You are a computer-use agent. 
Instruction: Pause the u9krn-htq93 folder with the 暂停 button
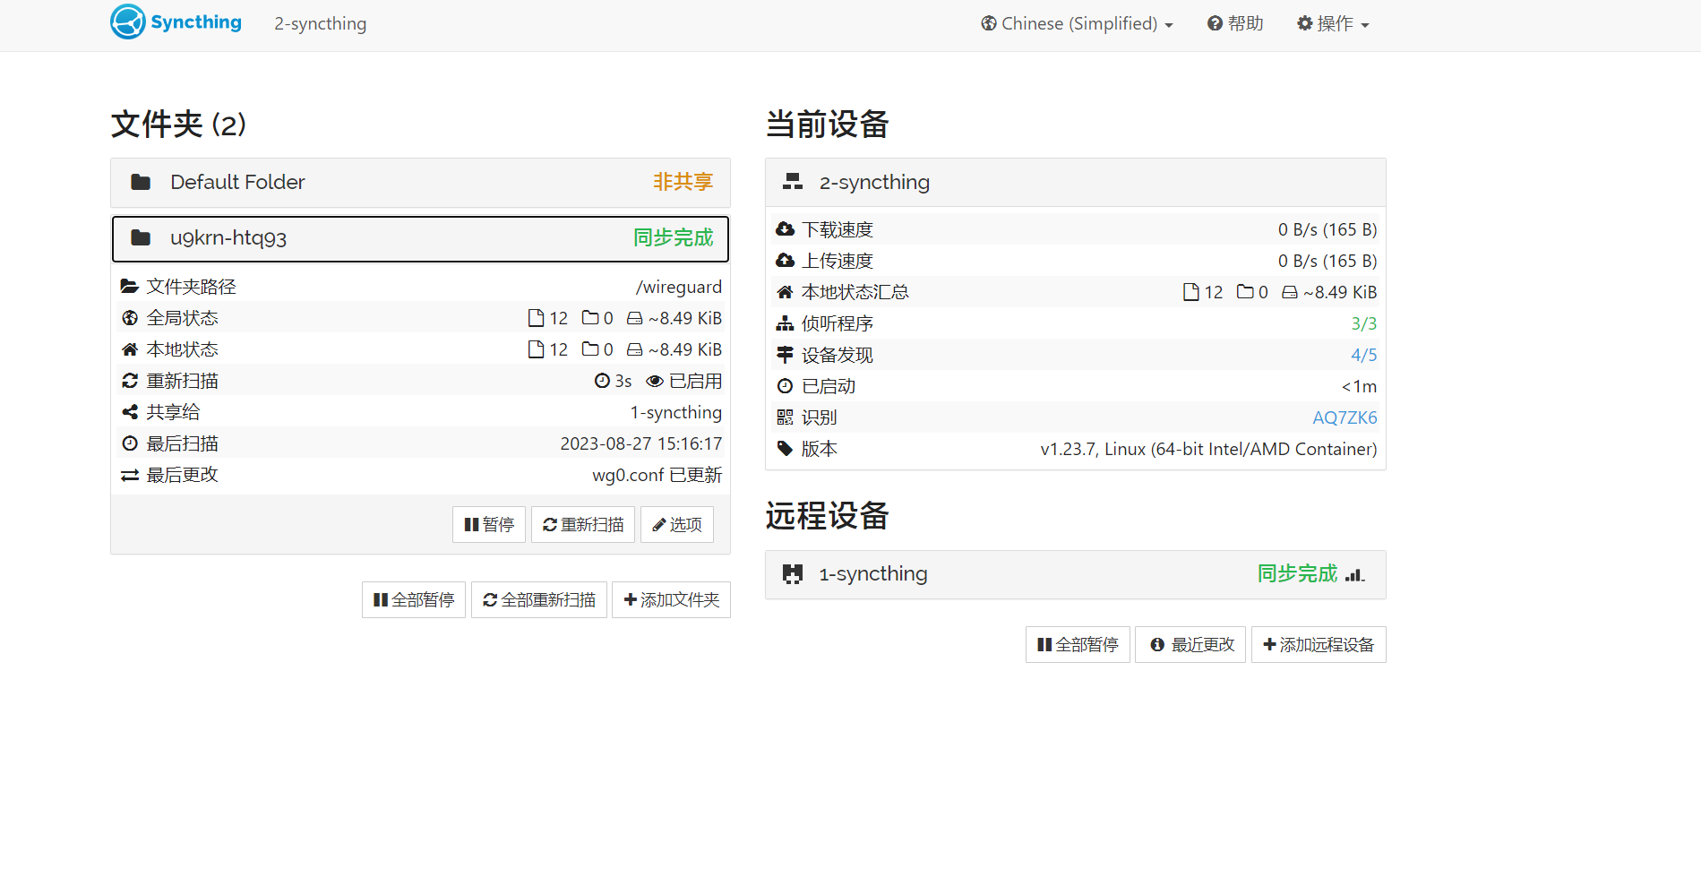(x=489, y=524)
